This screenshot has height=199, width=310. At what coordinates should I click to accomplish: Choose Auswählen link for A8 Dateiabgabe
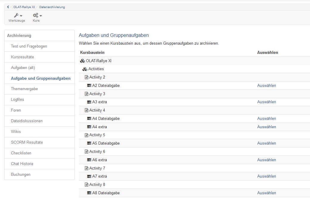click(267, 193)
